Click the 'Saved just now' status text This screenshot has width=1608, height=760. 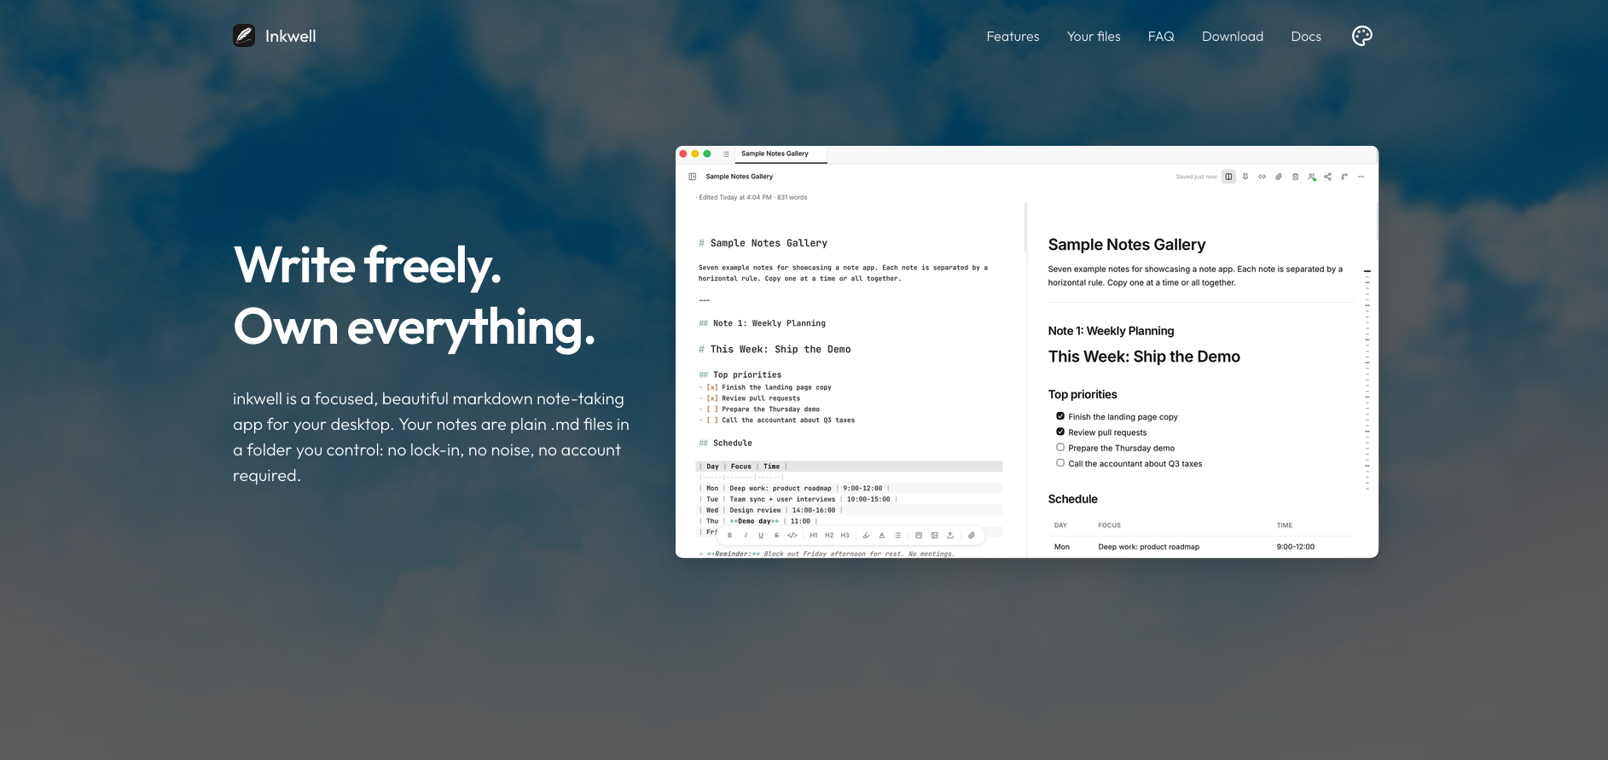pos(1196,177)
